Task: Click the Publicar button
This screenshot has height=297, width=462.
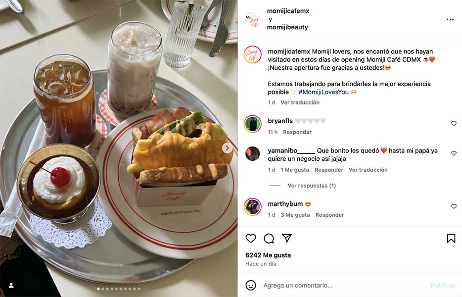Action: click(x=443, y=285)
